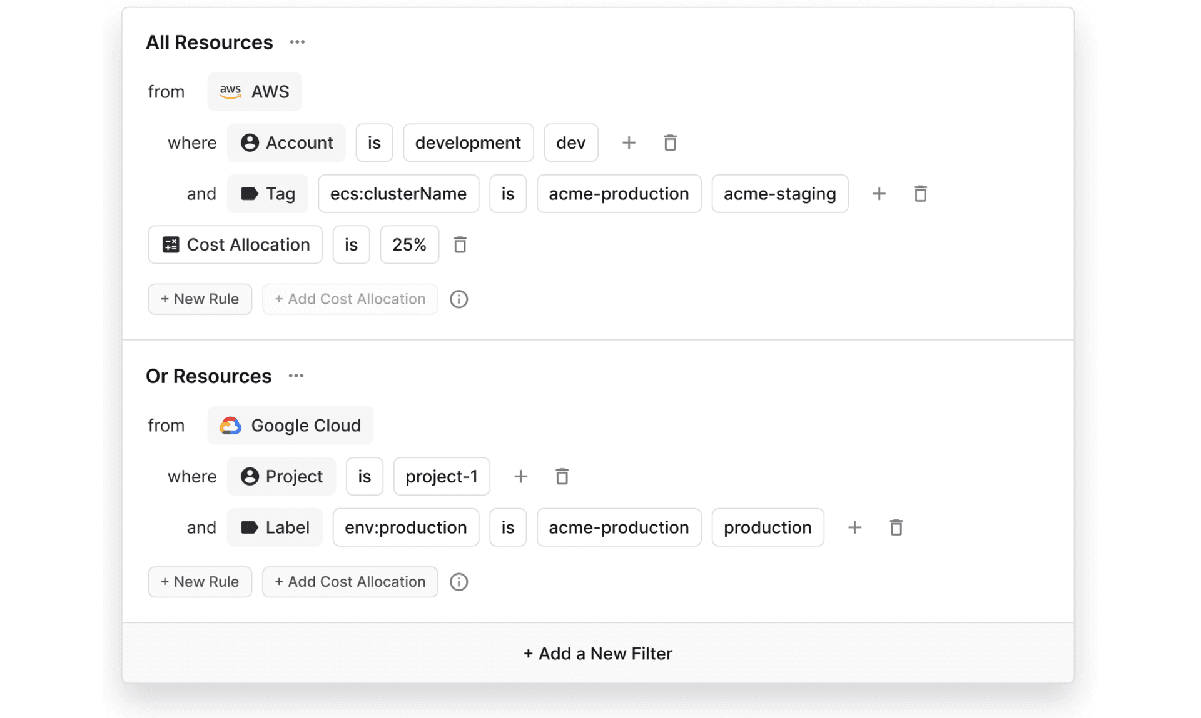The image size is (1201, 718).
Task: Delete the Account is development rule
Action: tap(670, 142)
